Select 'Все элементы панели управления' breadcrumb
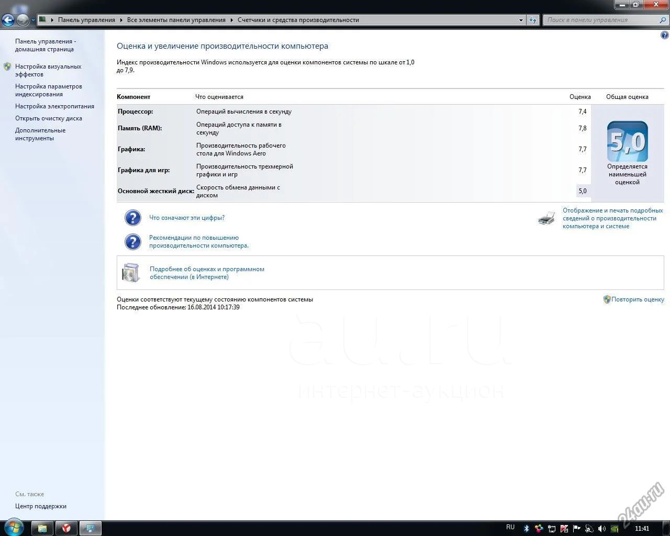Image resolution: width=670 pixels, height=536 pixels. 176,20
